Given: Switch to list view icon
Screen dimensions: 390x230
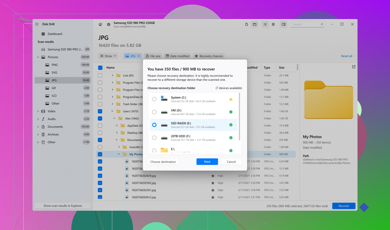Looking at the screenshot, I should [265, 24].
